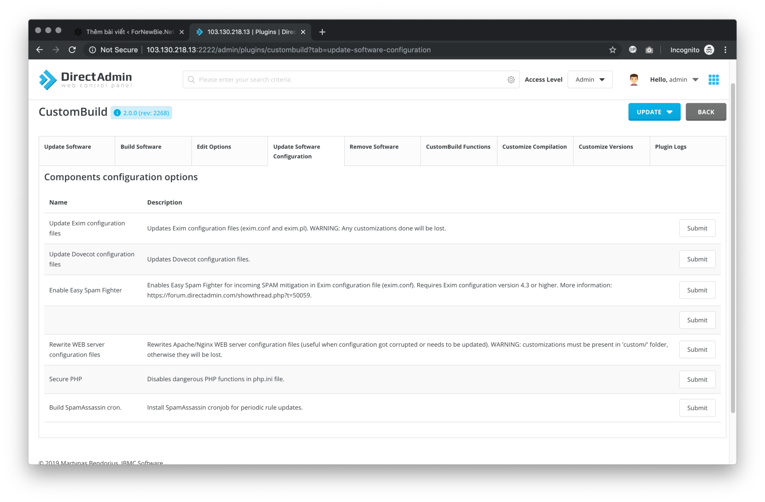This screenshot has height=502, width=765.
Task: Click 'Install SpamAssassin cronjob' description text
Action: (x=225, y=408)
